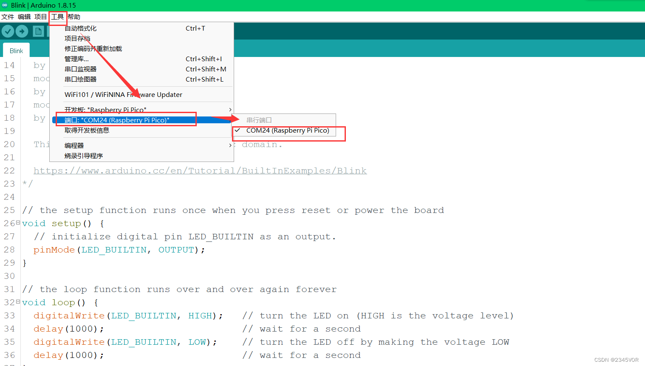Click 'pinMode(LED_BUILTIN, OUTPUT);' line
The height and width of the screenshot is (366, 645).
119,250
